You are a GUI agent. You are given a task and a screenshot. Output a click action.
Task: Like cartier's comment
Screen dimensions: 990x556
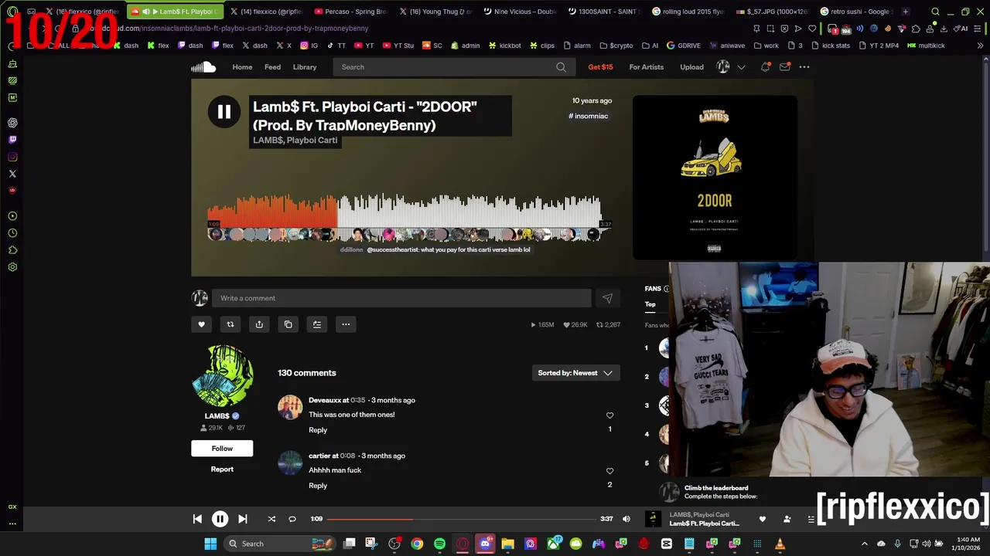[x=609, y=471]
